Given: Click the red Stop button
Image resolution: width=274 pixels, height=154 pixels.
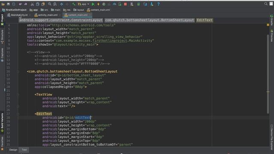Looking at the screenshot, I should coord(125,4).
